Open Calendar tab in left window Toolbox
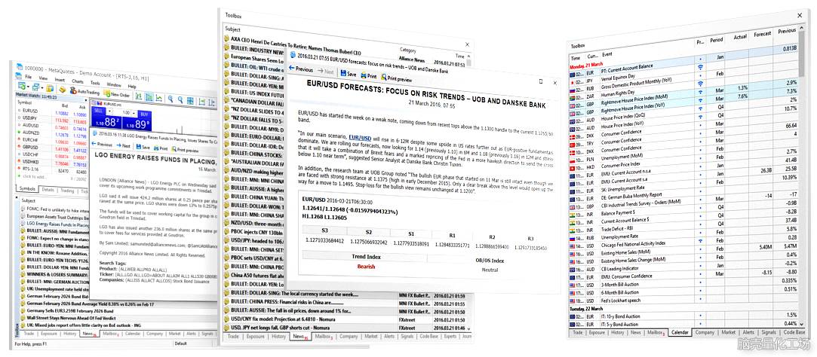 click(x=133, y=334)
